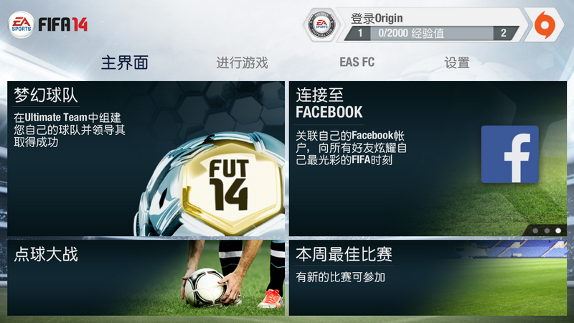The width and height of the screenshot is (574, 323).
Task: Select the third carousel page dot
Action: point(558,230)
